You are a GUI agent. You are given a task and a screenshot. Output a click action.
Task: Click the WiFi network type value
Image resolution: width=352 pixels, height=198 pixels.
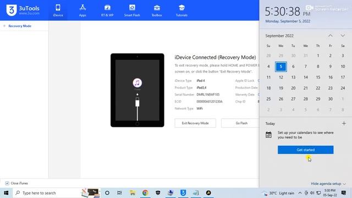[x=200, y=109]
